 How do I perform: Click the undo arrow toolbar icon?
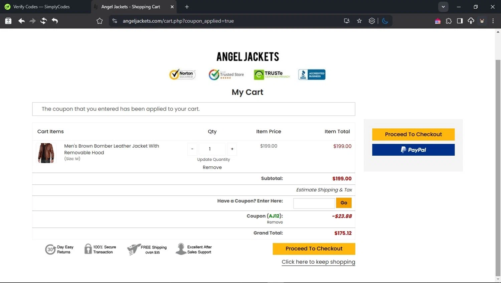point(55,21)
